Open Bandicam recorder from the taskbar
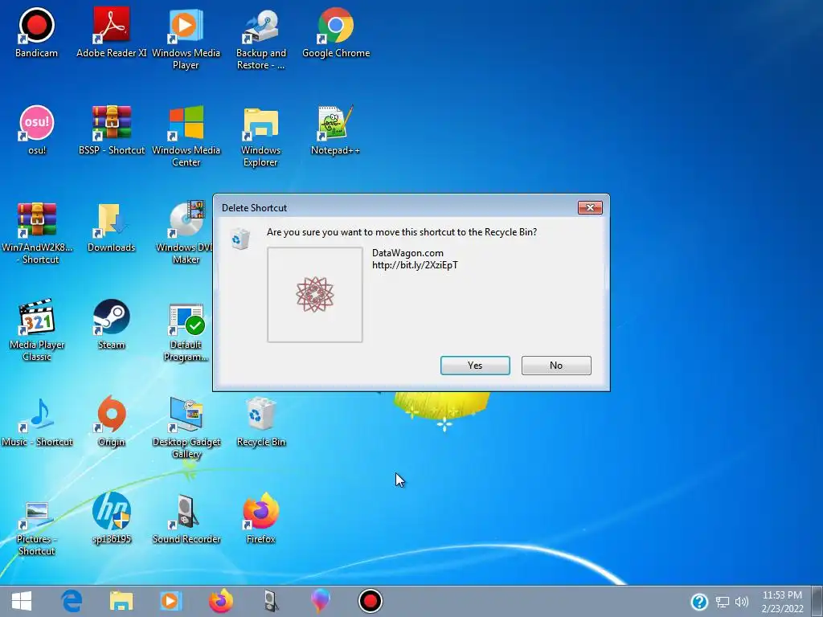The height and width of the screenshot is (617, 823). pyautogui.click(x=371, y=601)
